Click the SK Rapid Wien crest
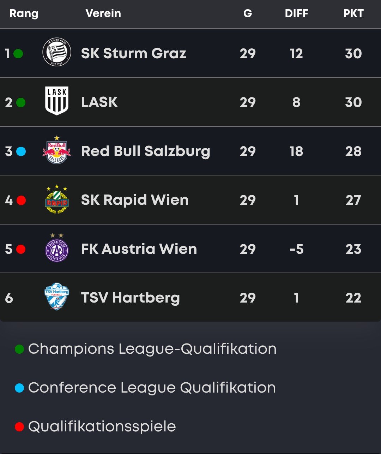The image size is (381, 454). 57,200
